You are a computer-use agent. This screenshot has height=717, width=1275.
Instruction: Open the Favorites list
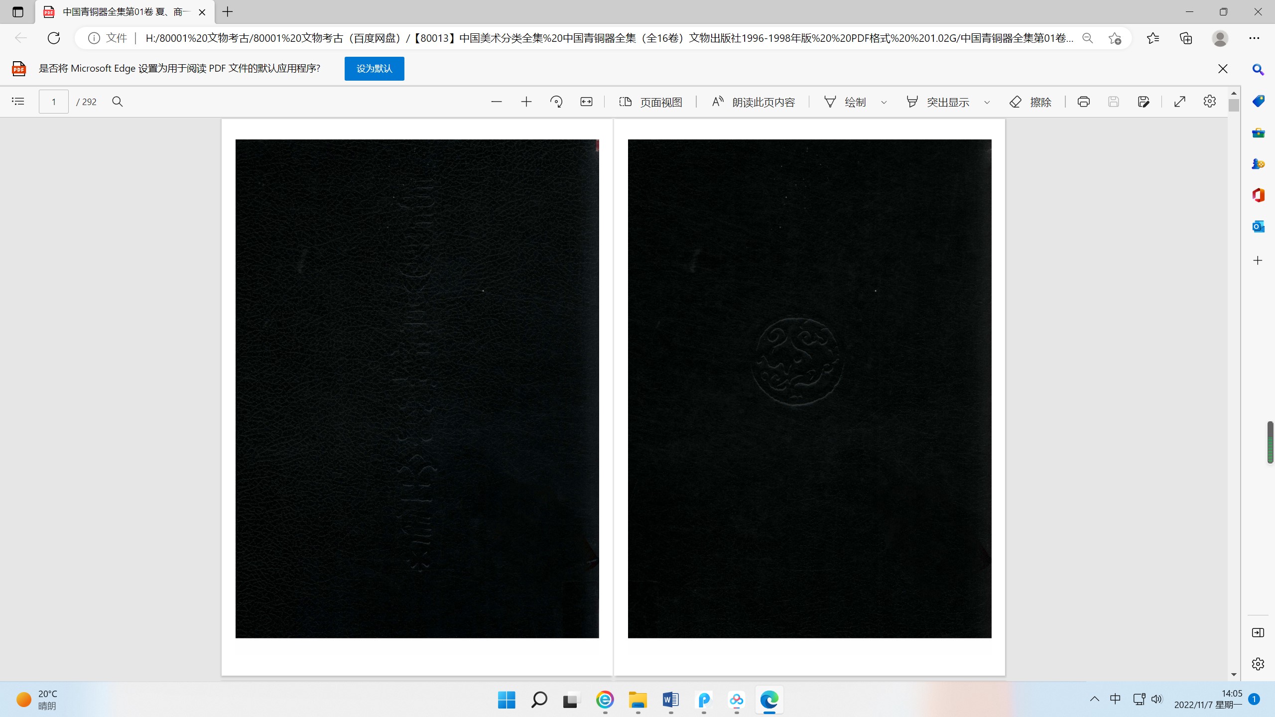coord(1152,38)
